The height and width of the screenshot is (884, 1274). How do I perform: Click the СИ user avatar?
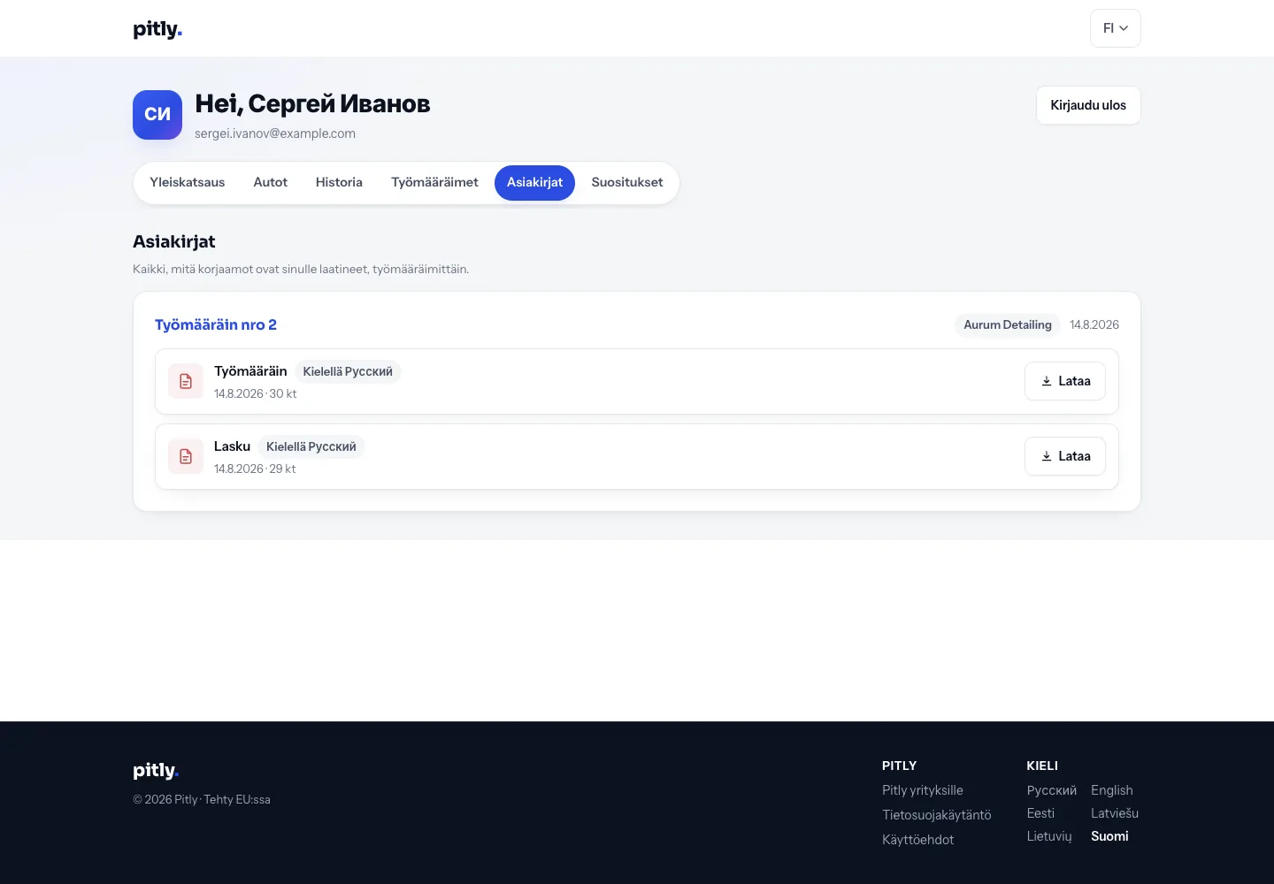pyautogui.click(x=157, y=115)
